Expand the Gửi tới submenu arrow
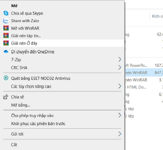163x150 pixels. coord(120,134)
